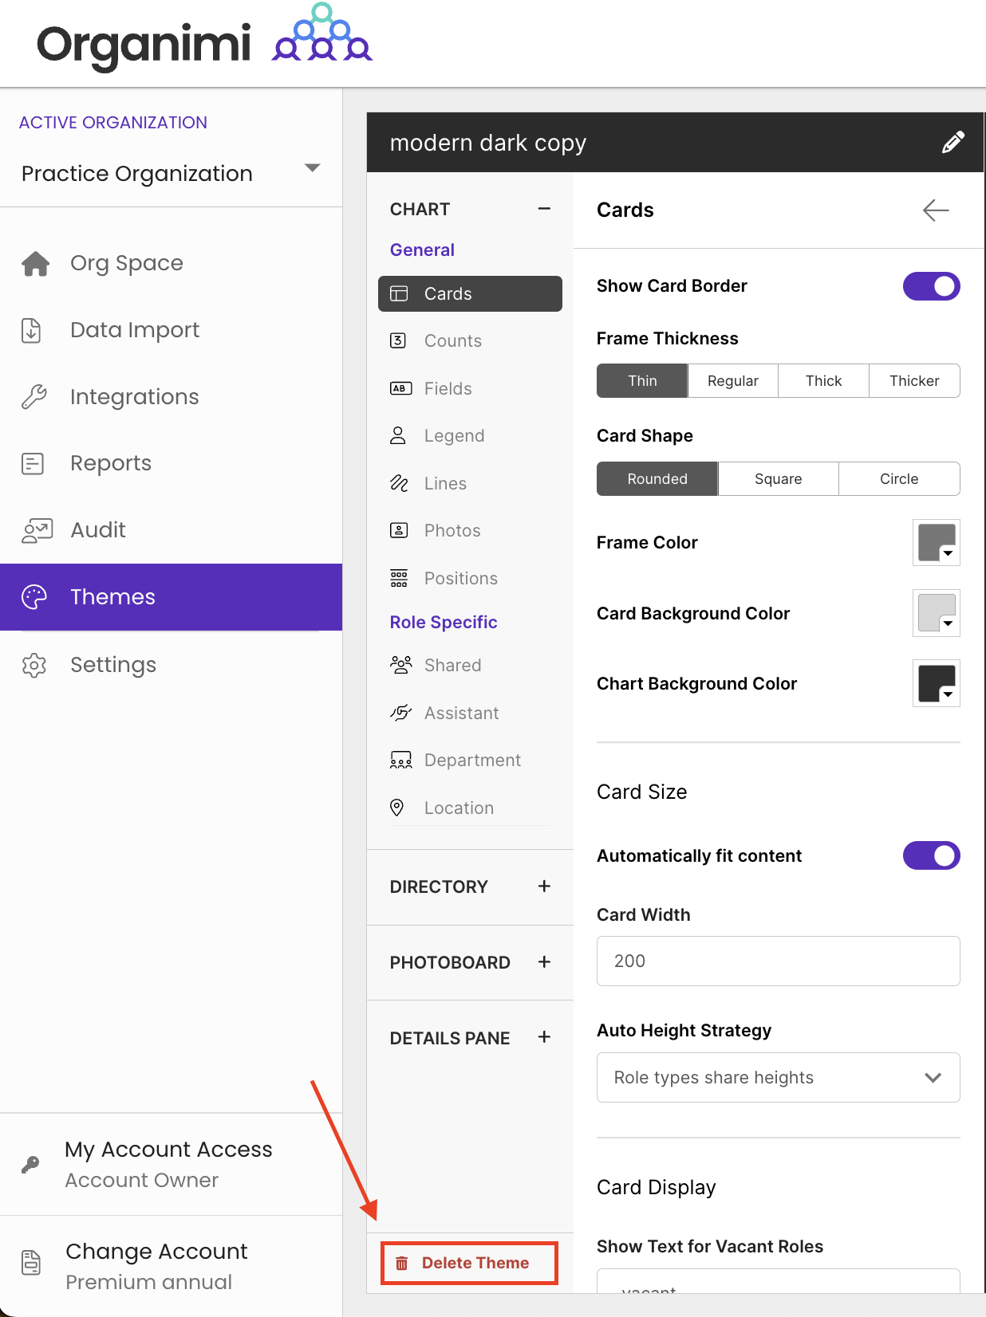Viewport: 986px width, 1317px height.
Task: Choose Rounded card shape
Action: click(x=657, y=479)
